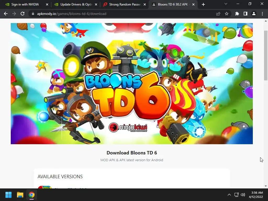Click the scrollbar down arrow
Viewport: 268px width, 201px height.
click(x=266, y=186)
